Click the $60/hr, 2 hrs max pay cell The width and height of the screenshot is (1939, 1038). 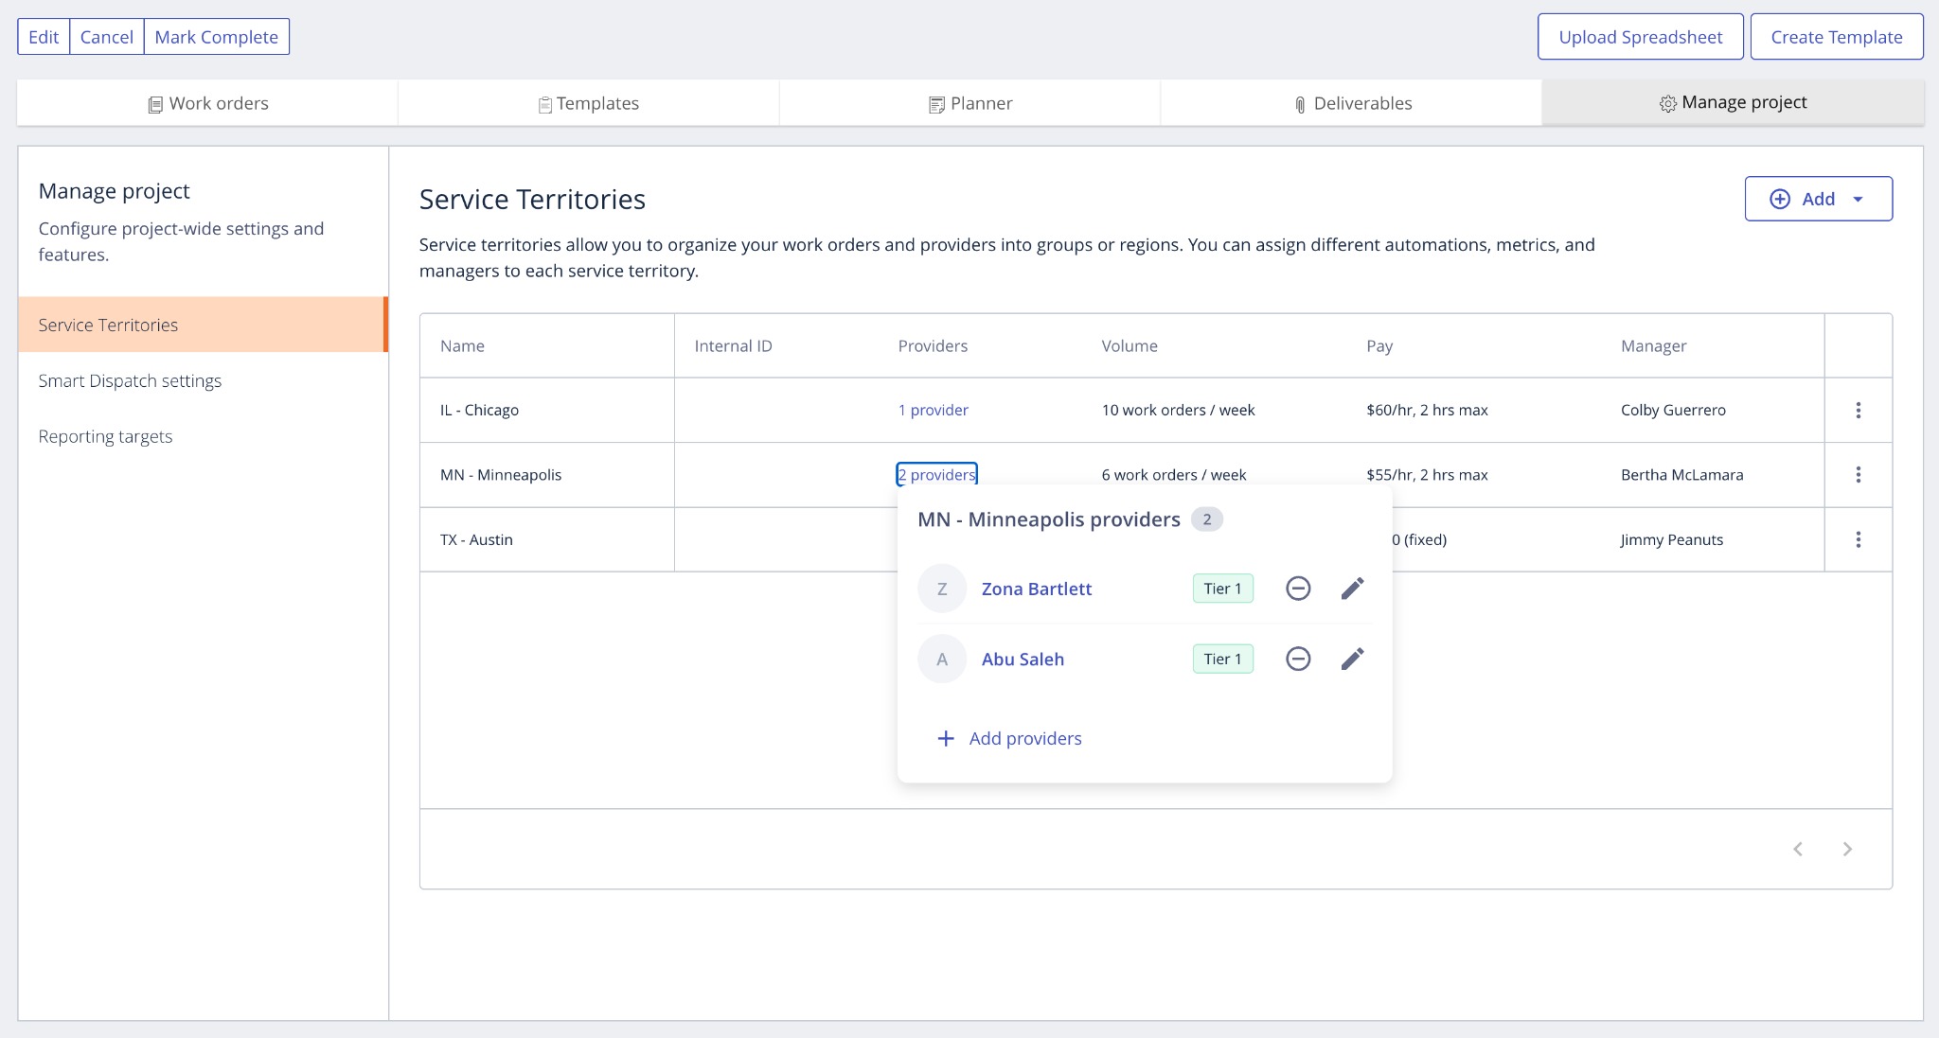1427,410
